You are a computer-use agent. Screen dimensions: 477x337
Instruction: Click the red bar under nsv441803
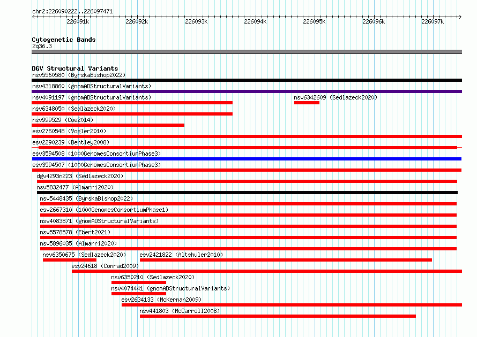coord(278,316)
